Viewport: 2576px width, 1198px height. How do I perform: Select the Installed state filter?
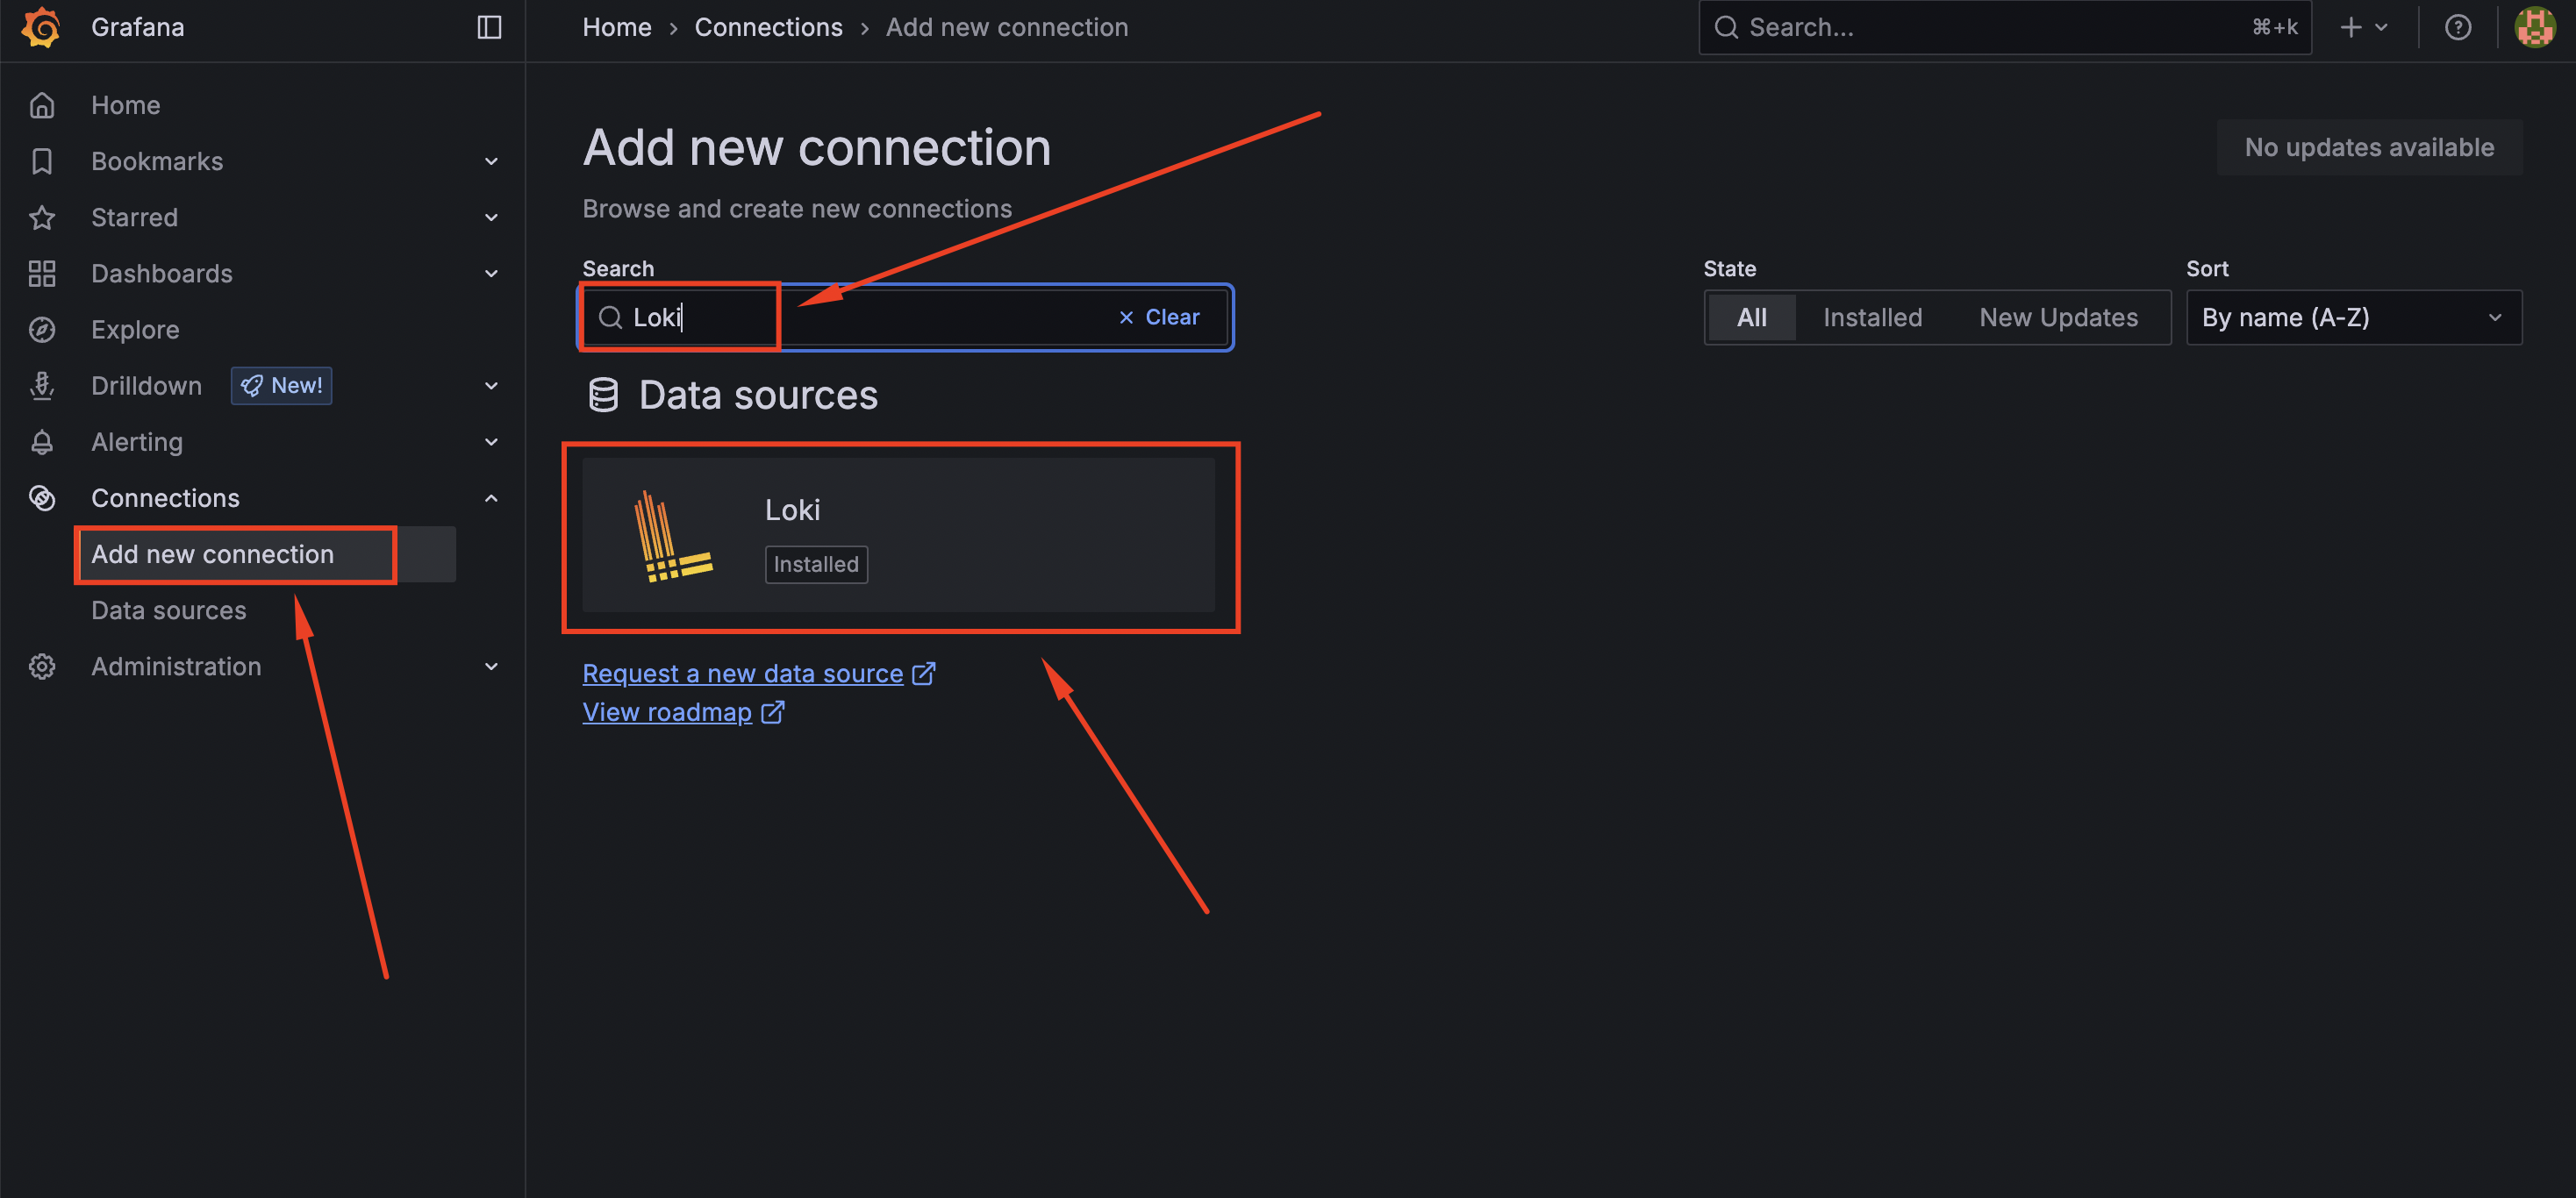coord(1872,317)
